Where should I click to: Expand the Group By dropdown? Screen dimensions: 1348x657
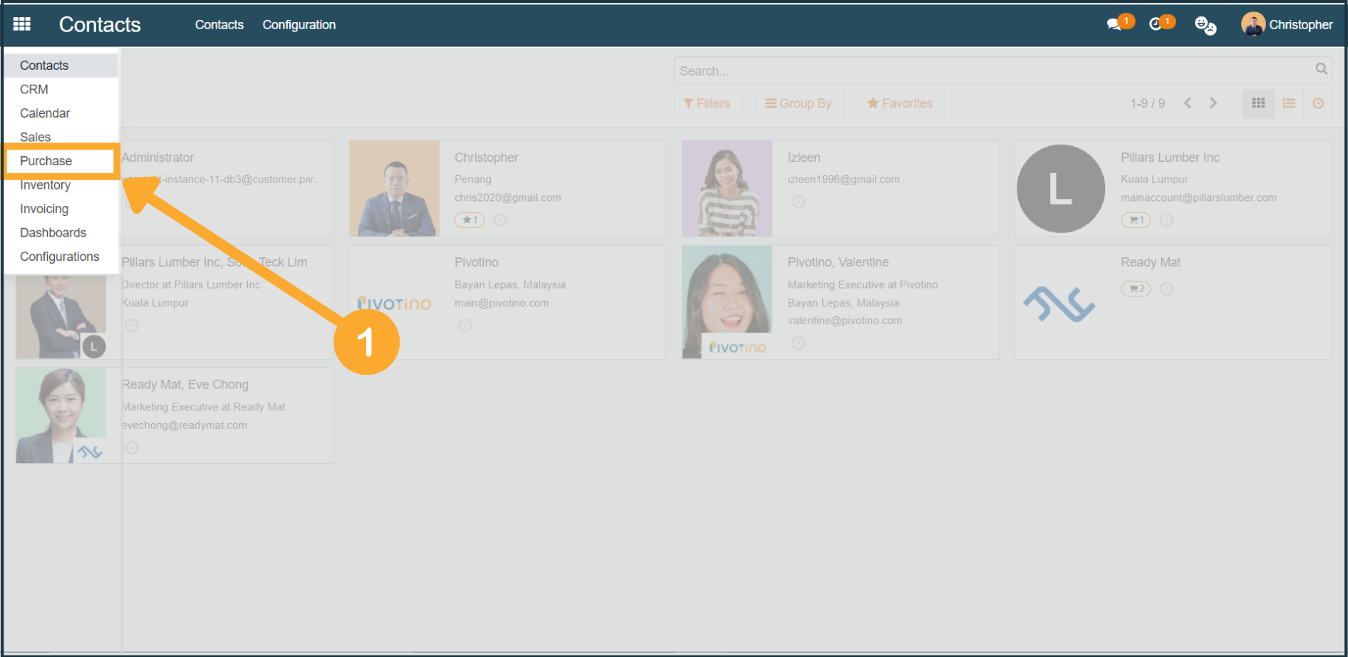tap(799, 103)
